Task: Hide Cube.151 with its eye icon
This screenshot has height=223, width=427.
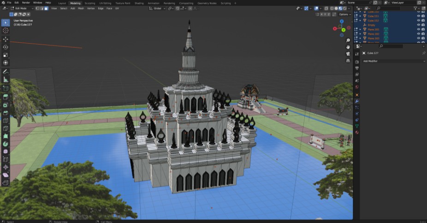Action: click(x=418, y=16)
